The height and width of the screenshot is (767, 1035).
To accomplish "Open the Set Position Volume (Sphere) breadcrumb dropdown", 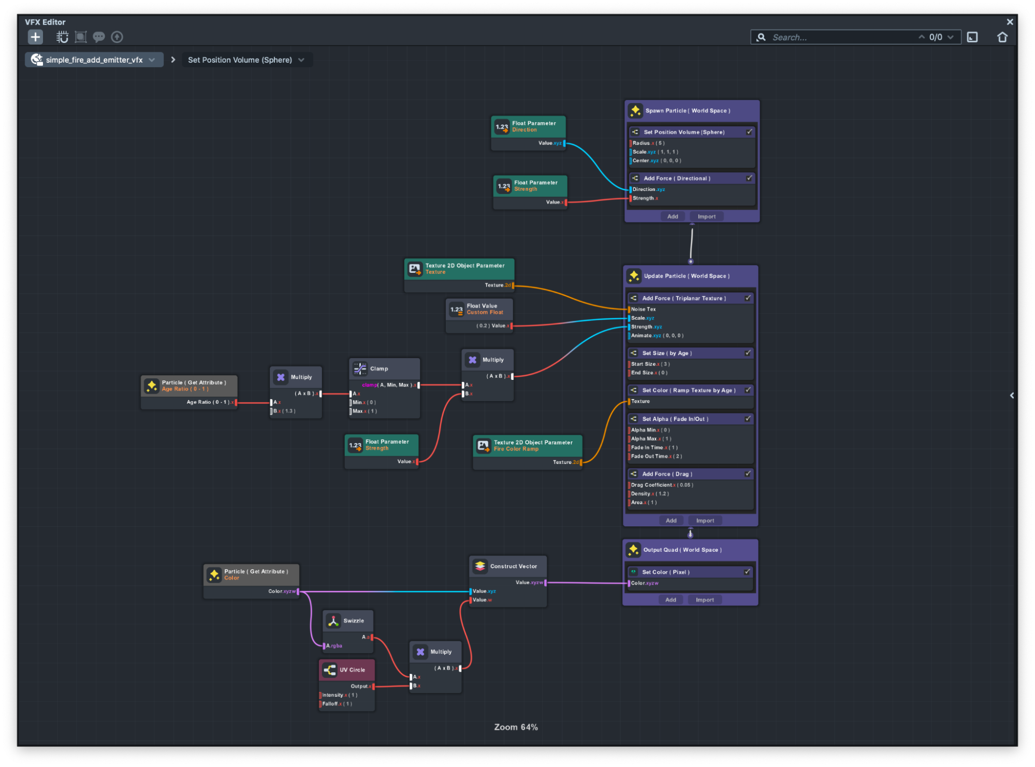I will tap(301, 60).
